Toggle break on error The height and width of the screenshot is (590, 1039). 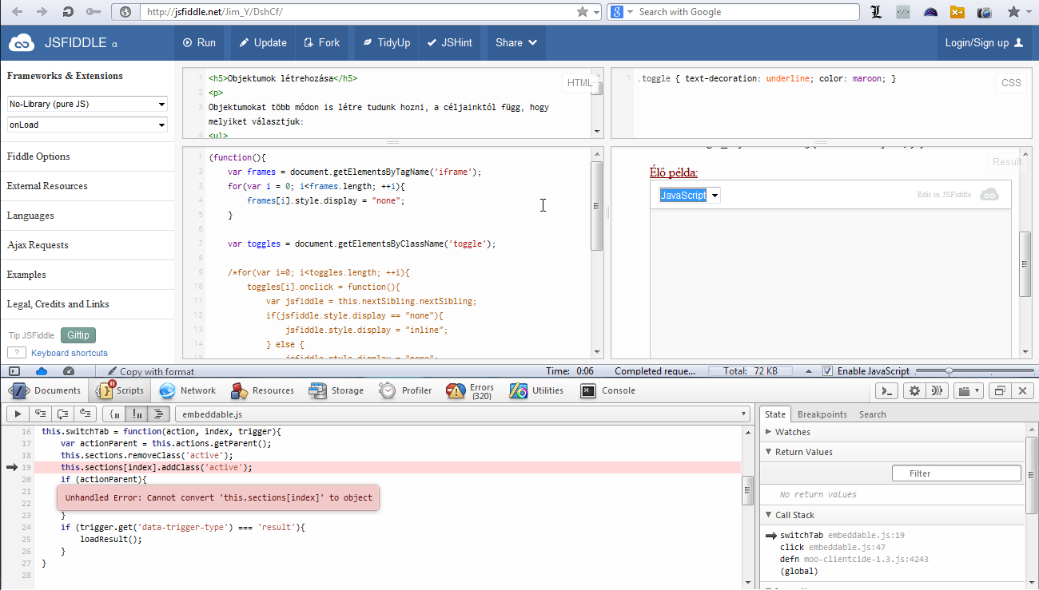pos(137,414)
